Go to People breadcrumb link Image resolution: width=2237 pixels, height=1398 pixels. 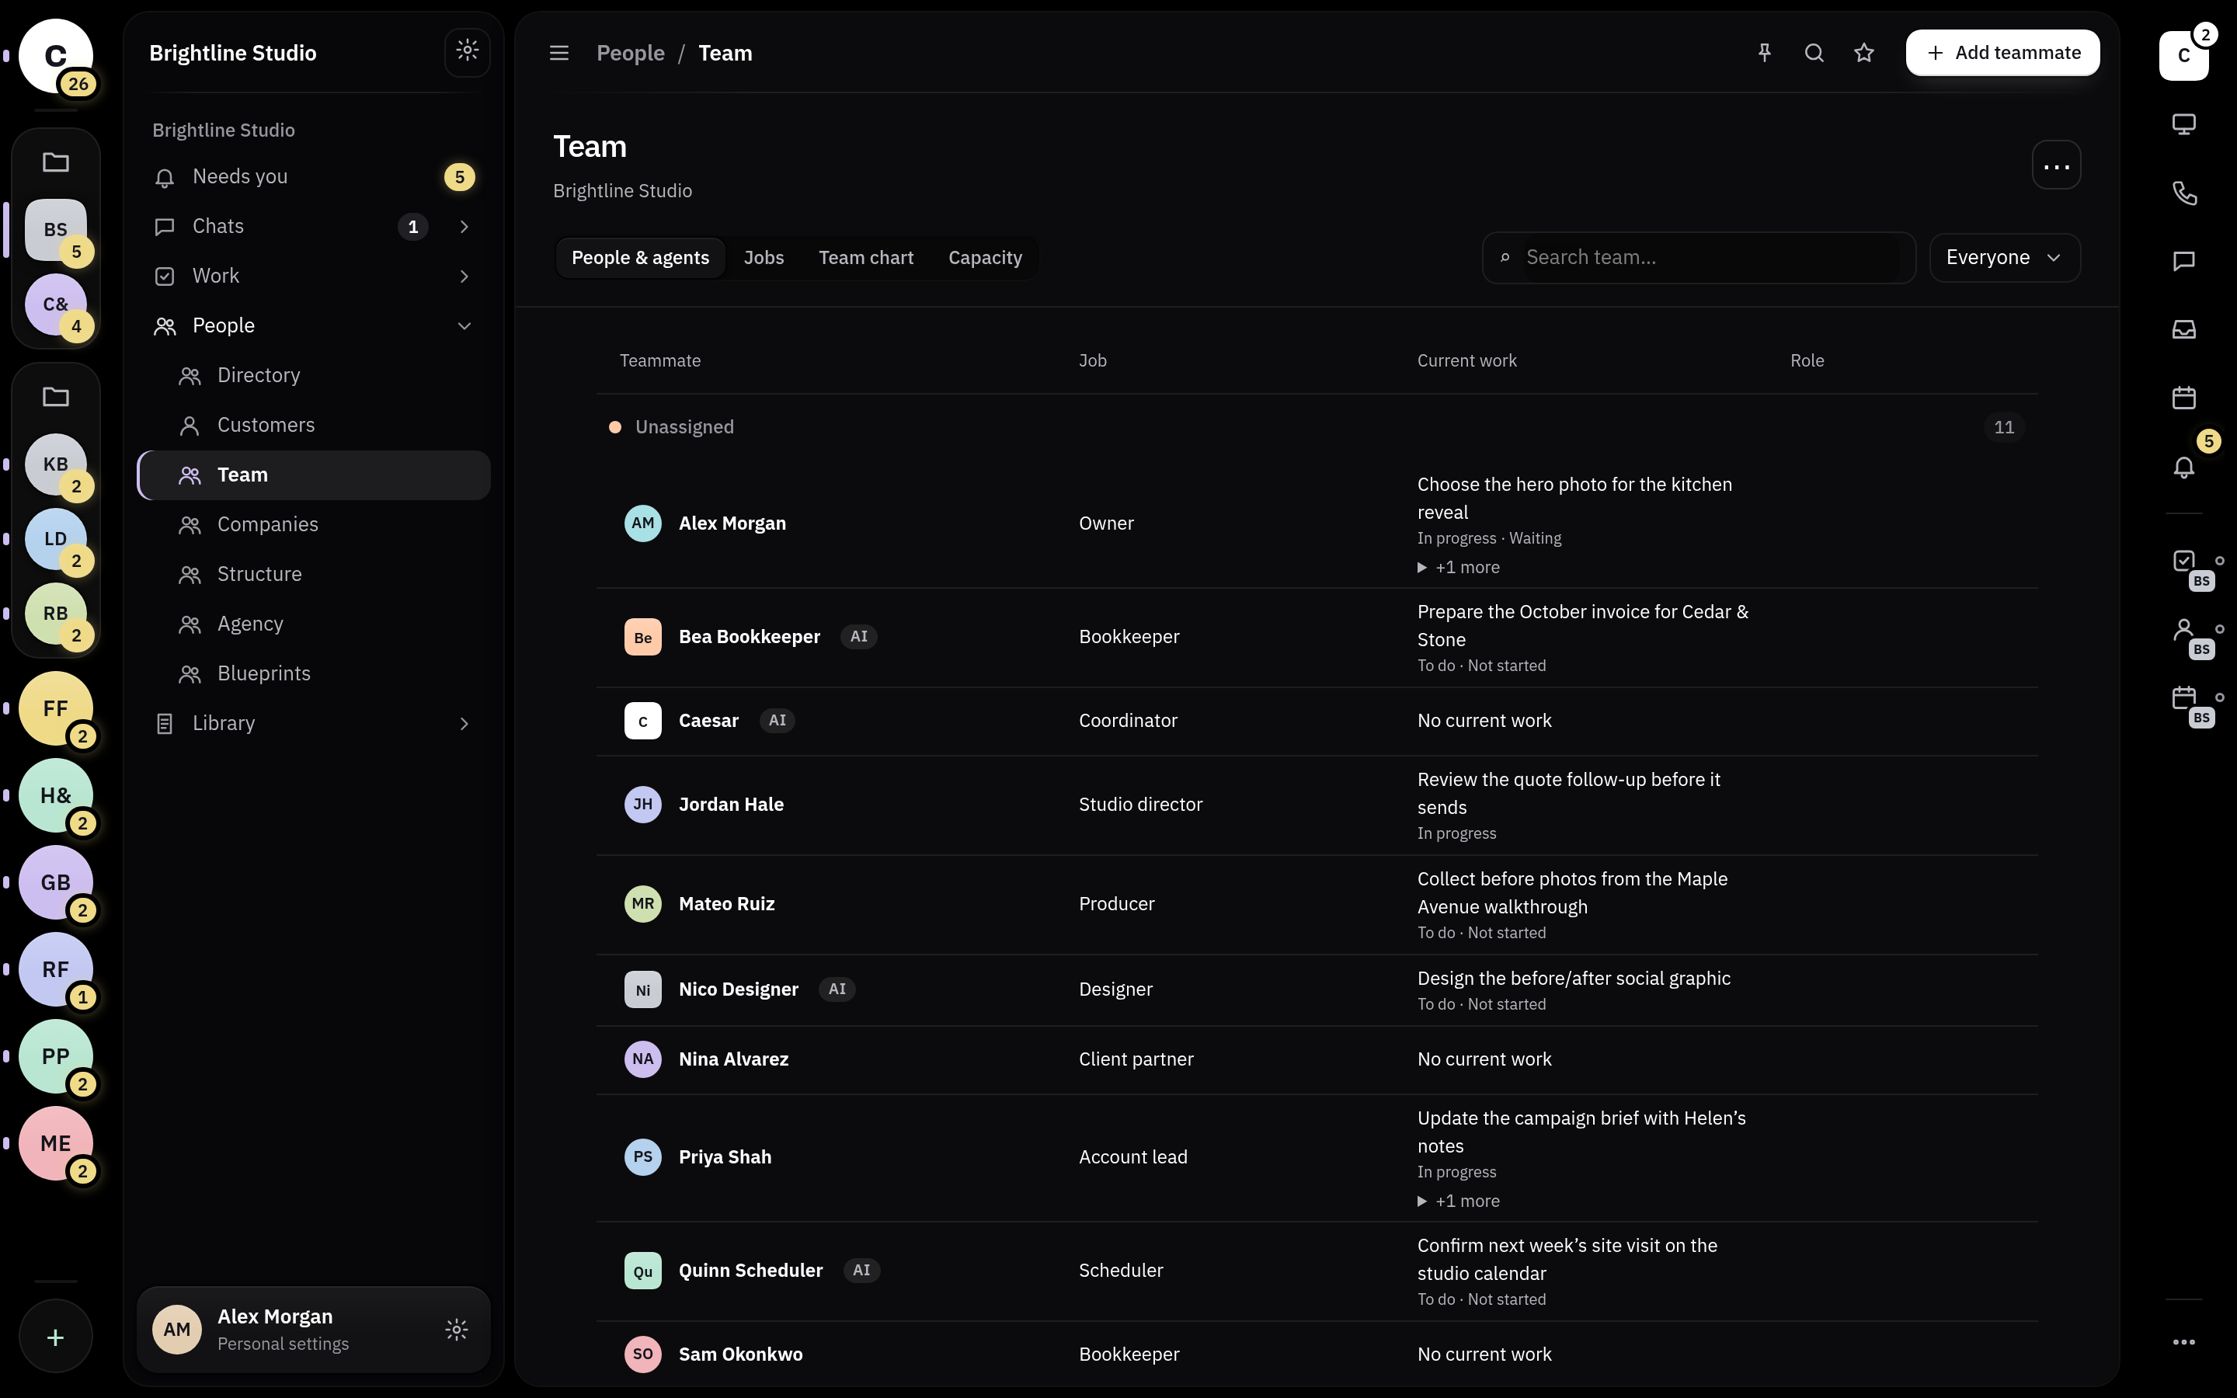pos(631,53)
